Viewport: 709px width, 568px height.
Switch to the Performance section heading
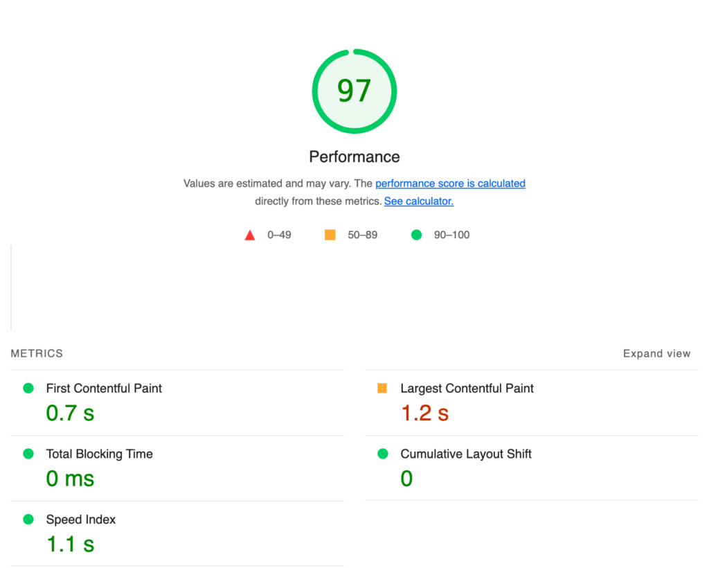coord(354,157)
